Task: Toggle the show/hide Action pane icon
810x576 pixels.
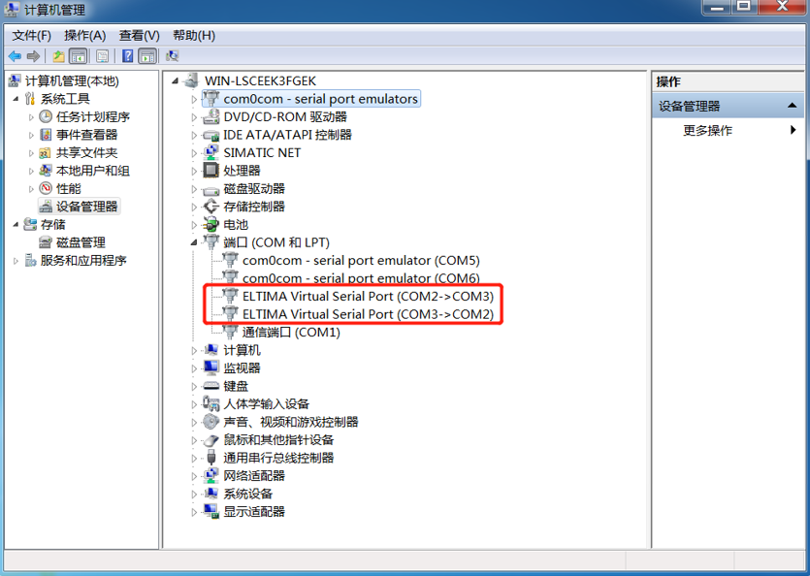Action: coord(147,56)
